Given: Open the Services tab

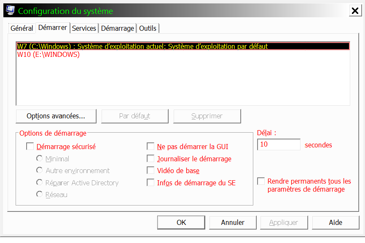Looking at the screenshot, I should pos(84,28).
